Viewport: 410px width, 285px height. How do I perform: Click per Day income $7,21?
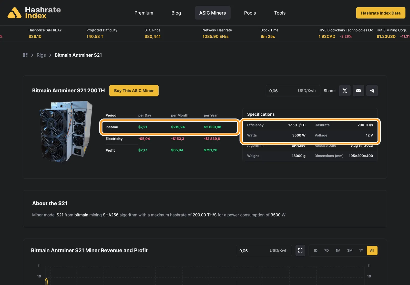coord(143,127)
